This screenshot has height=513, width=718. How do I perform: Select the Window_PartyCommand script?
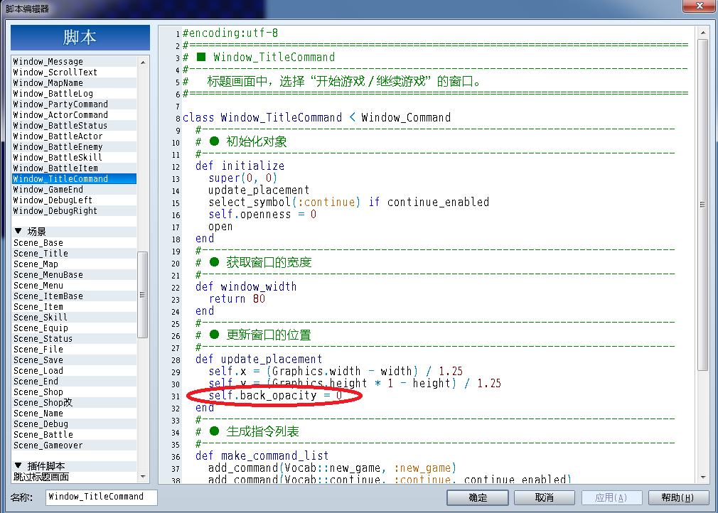point(74,104)
